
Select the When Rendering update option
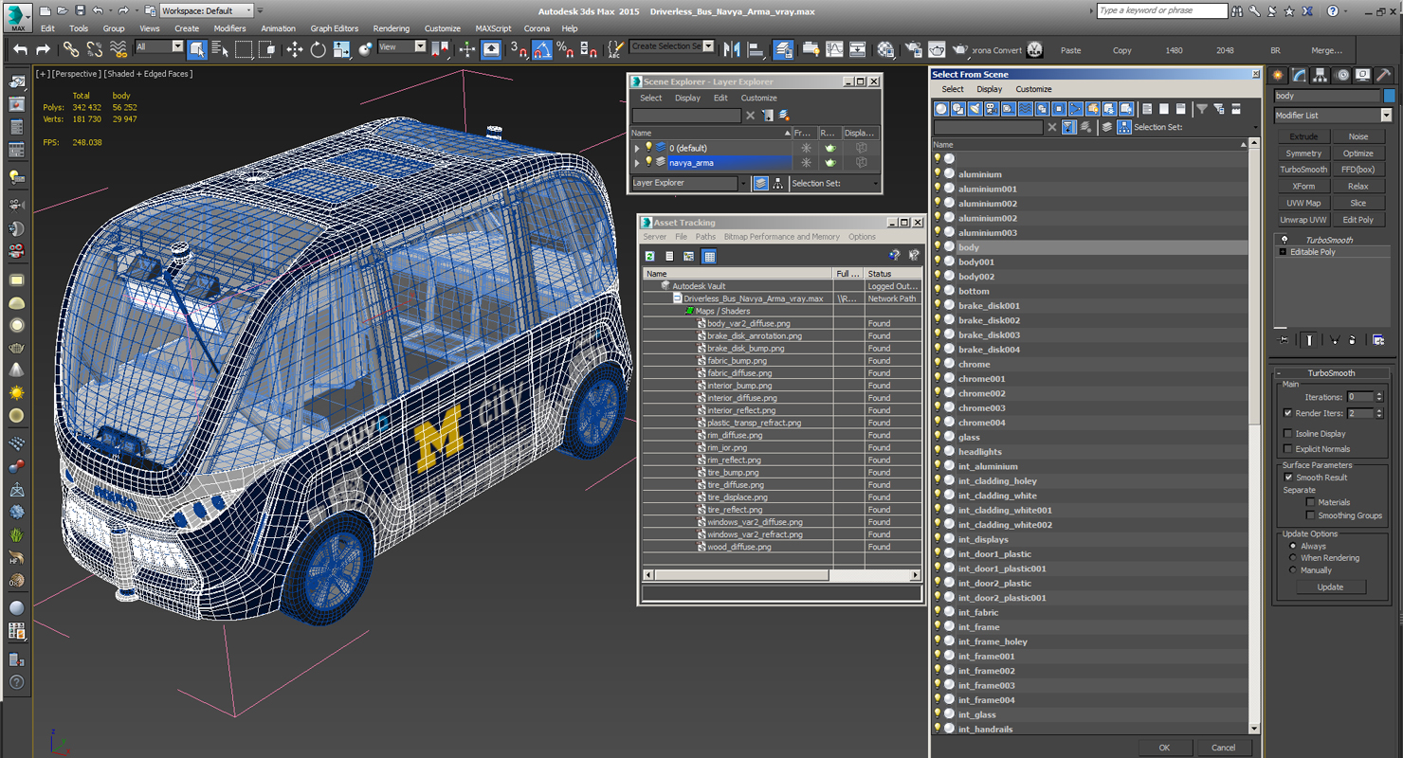point(1293,558)
